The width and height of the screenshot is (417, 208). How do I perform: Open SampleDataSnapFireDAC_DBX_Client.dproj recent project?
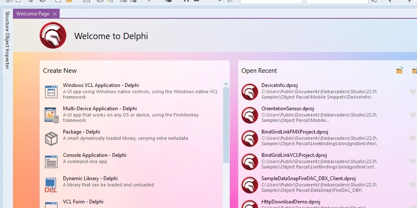309,178
